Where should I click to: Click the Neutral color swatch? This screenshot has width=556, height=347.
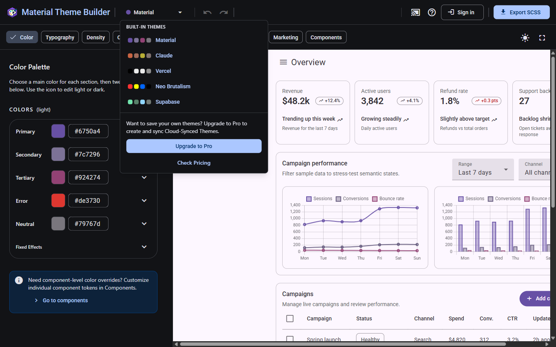click(58, 224)
